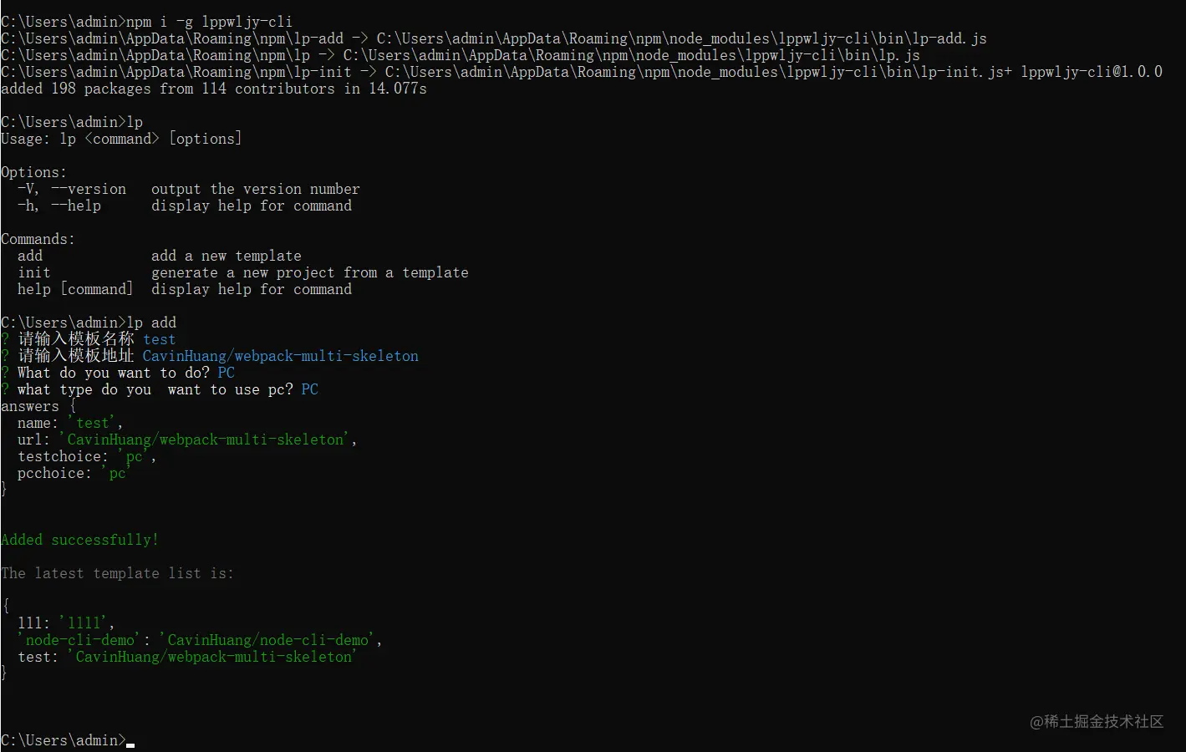Click the 'lp add' command line
1186x752 pixels.
(x=151, y=323)
